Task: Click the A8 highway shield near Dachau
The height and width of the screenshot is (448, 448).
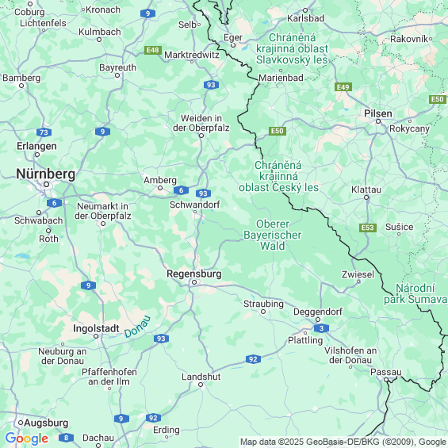Action: tap(67, 438)
